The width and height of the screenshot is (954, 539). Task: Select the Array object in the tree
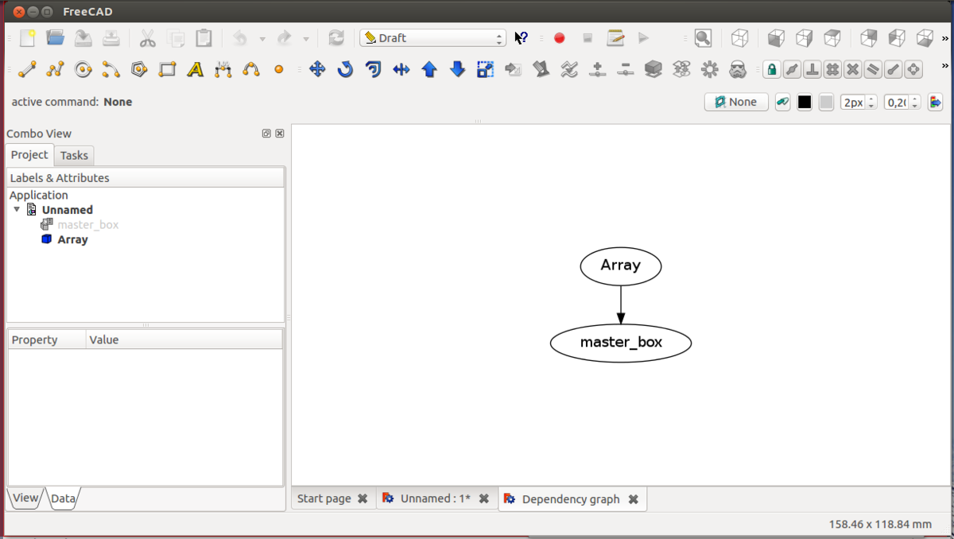pos(72,239)
